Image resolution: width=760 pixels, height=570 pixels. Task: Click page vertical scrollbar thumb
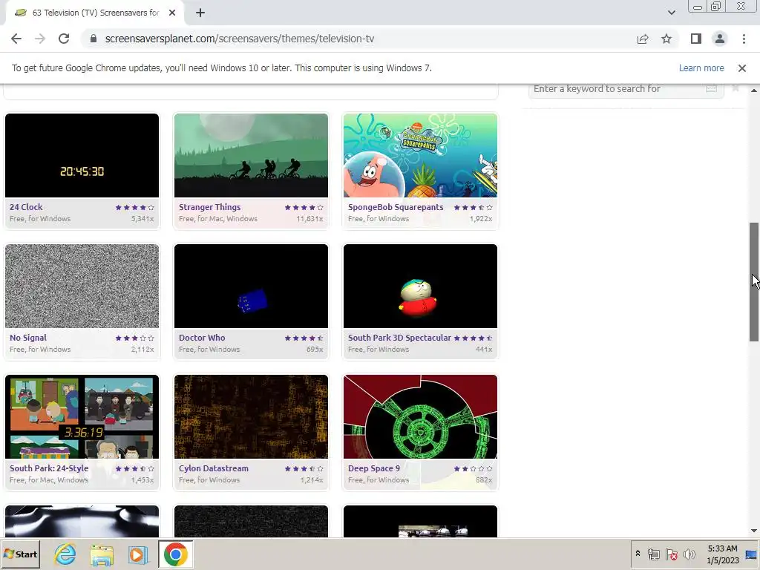tap(754, 282)
